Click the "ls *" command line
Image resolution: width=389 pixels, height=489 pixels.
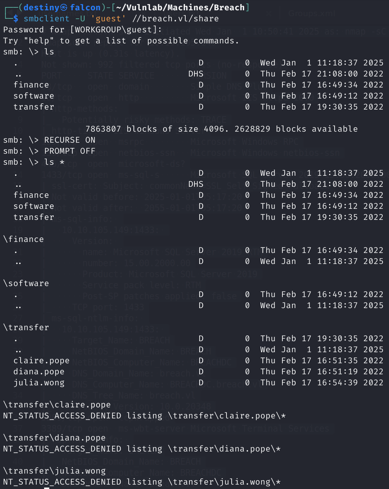[54, 162]
